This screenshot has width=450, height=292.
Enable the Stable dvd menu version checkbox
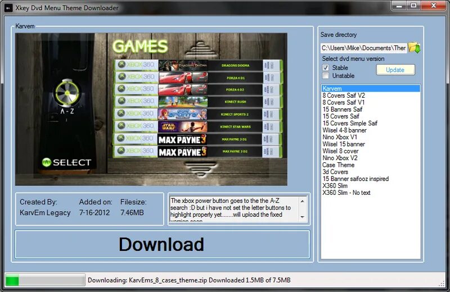tap(326, 67)
